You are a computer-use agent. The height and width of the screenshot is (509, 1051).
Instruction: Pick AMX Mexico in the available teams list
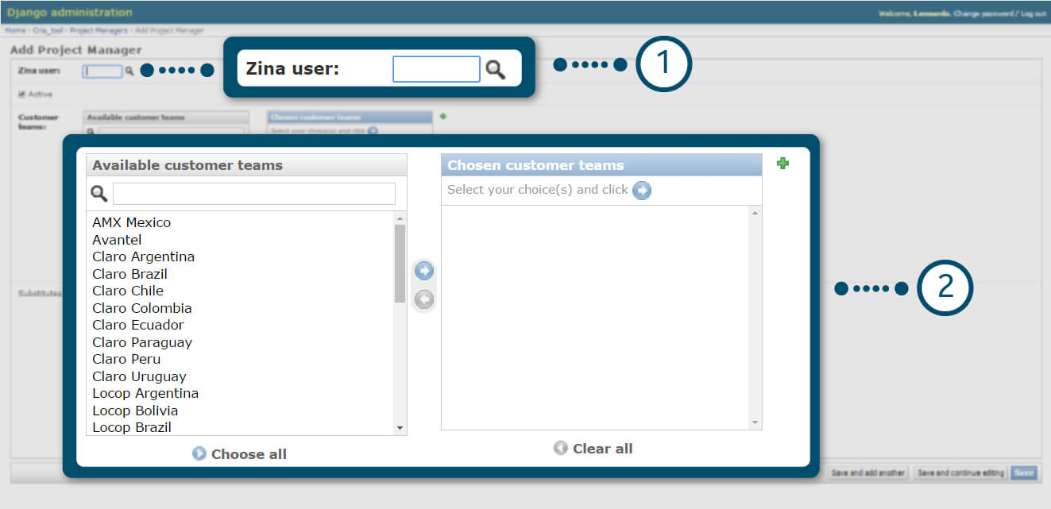131,222
